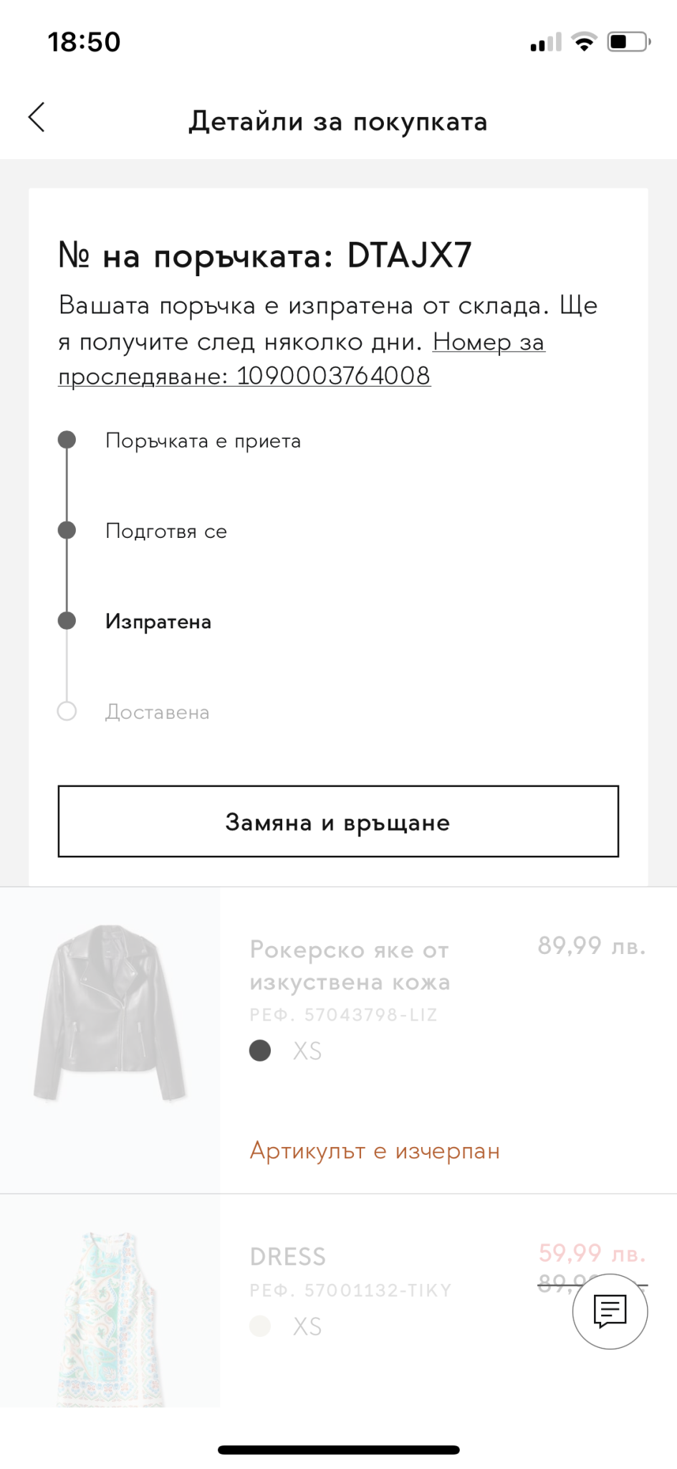
Task: Tap the 'Изпратена' step dot
Action: tap(67, 620)
